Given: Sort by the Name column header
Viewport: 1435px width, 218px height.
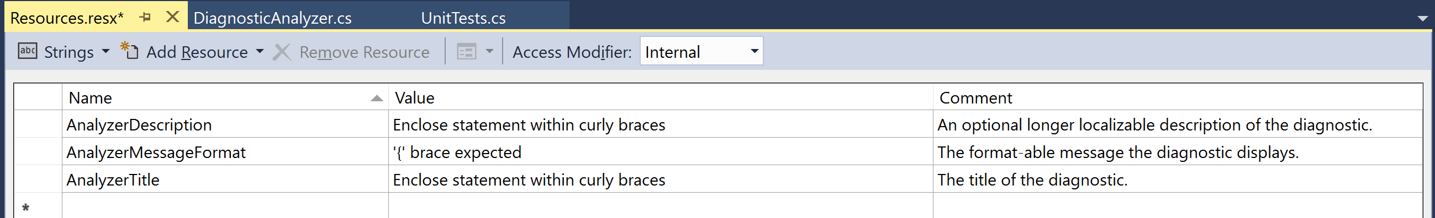Looking at the screenshot, I should click(225, 97).
